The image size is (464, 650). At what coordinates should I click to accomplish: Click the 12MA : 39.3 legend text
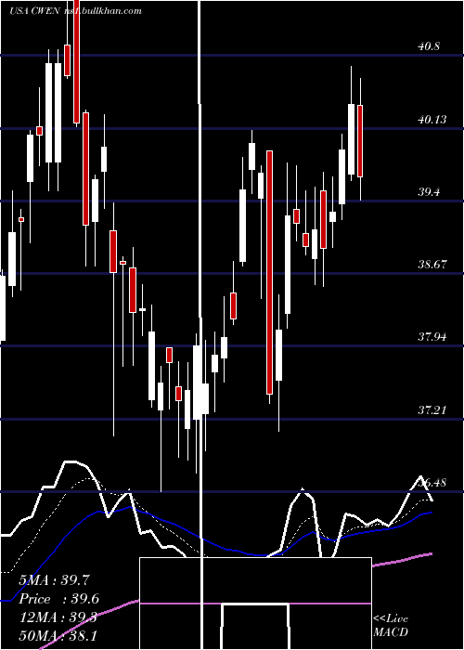[58, 617]
